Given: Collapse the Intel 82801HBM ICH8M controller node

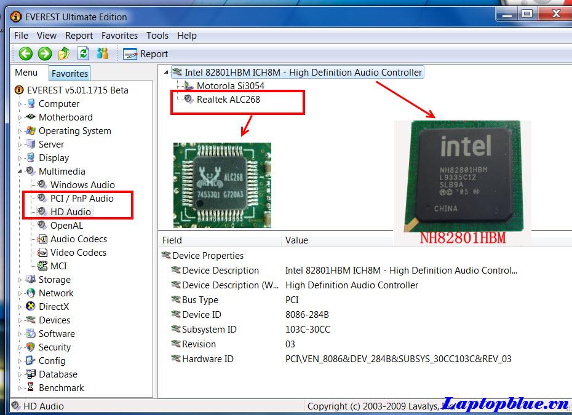Looking at the screenshot, I should pos(166,73).
